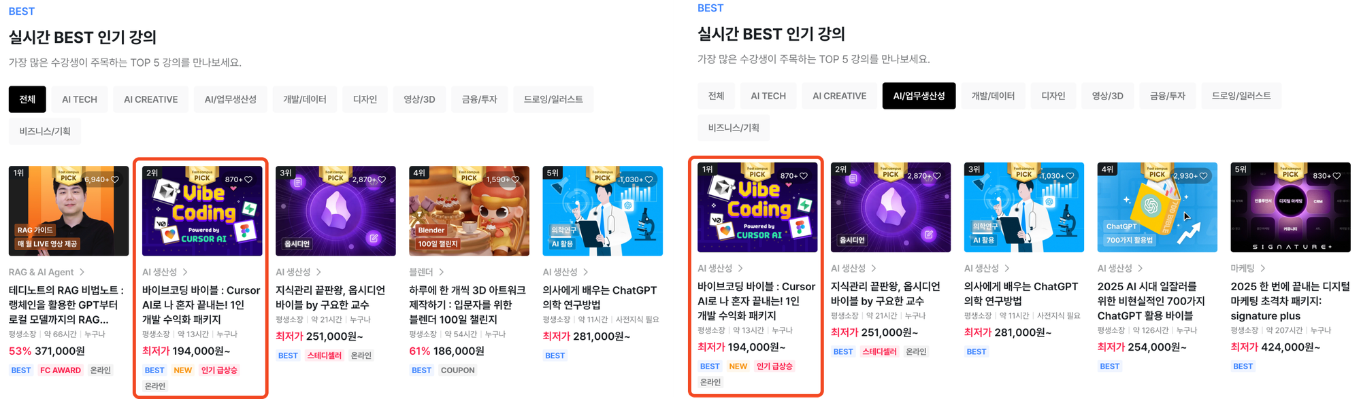The width and height of the screenshot is (1361, 399).
Task: Expand the 블렌더 category arrow
Action: tap(442, 272)
